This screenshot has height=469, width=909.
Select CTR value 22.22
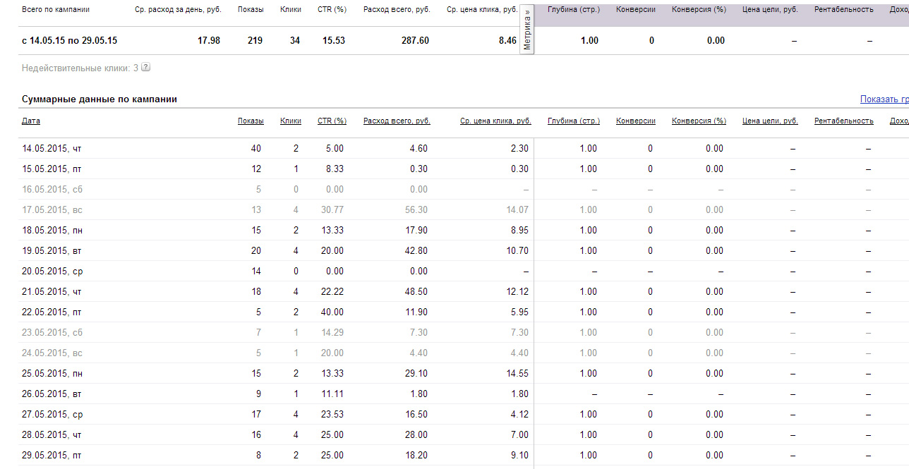[332, 292]
